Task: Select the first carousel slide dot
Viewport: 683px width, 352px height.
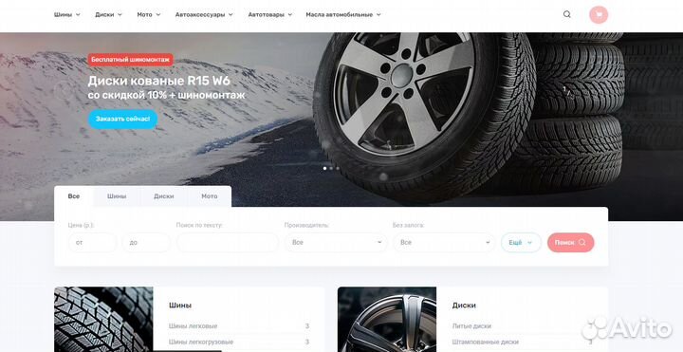Action: [x=324, y=168]
